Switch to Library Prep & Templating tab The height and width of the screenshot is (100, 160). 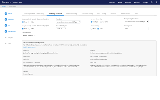[x=34, y=13]
